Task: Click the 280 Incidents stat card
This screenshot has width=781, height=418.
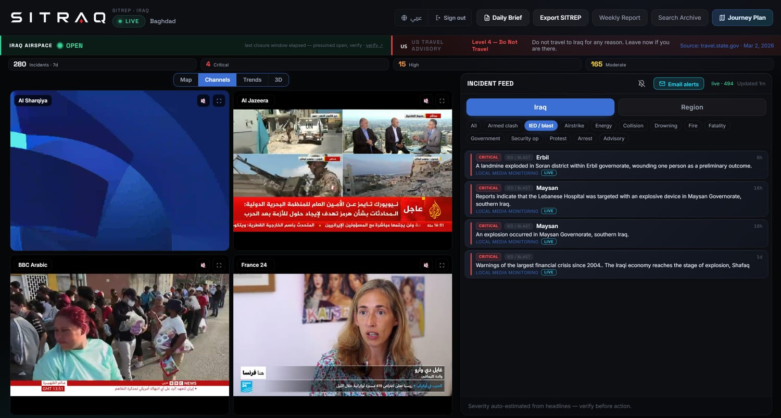Action: [x=103, y=64]
